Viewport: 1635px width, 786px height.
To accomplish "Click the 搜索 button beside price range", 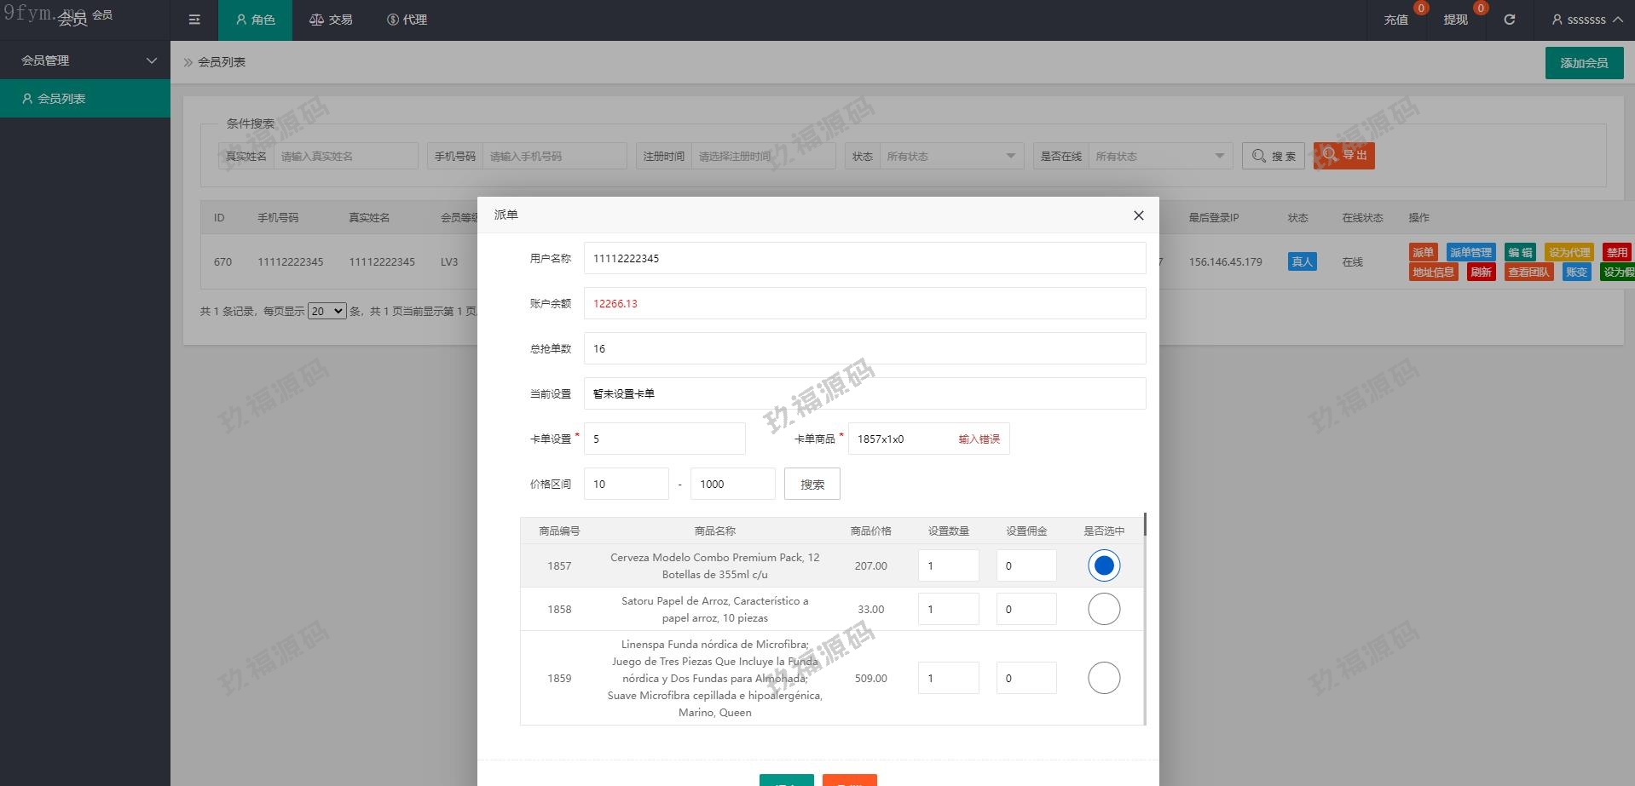I will point(812,484).
